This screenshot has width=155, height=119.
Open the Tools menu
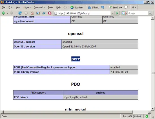(x=50, y=7)
